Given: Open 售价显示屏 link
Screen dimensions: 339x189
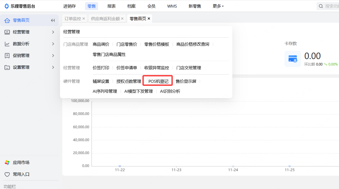Looking at the screenshot, I should click(186, 81).
